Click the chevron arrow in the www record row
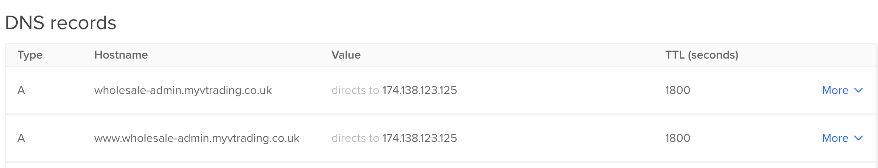The width and height of the screenshot is (878, 168). tap(858, 138)
